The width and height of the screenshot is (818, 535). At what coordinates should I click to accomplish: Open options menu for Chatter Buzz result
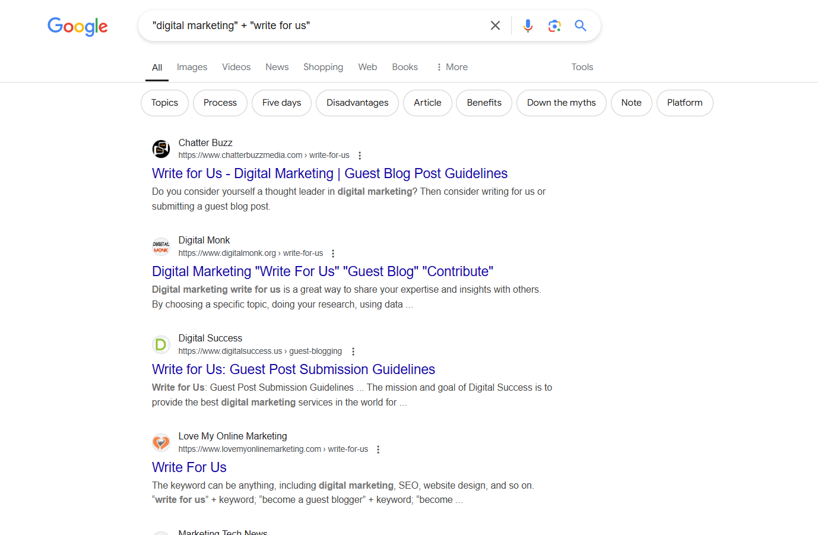(360, 156)
